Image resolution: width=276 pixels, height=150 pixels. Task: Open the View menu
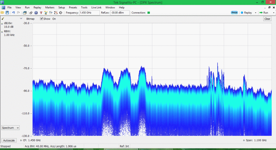tap(18, 8)
